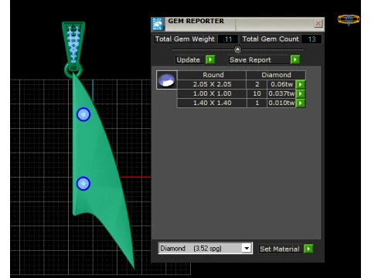
Task: Click the green Update arrow button
Action: [x=210, y=59]
